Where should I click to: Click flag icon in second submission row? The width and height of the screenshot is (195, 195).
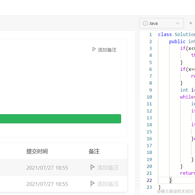[x=93, y=184]
